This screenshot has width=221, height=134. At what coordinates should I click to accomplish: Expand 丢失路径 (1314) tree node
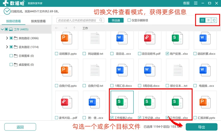(7, 47)
